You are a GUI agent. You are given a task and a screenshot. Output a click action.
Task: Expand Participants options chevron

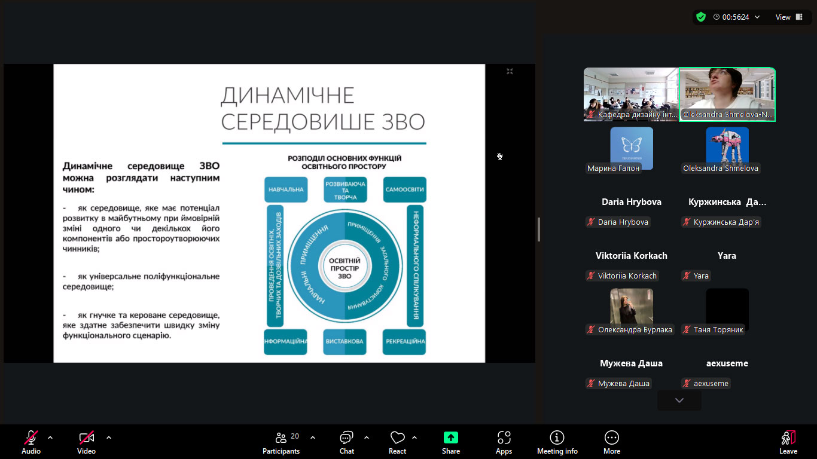coord(313,437)
